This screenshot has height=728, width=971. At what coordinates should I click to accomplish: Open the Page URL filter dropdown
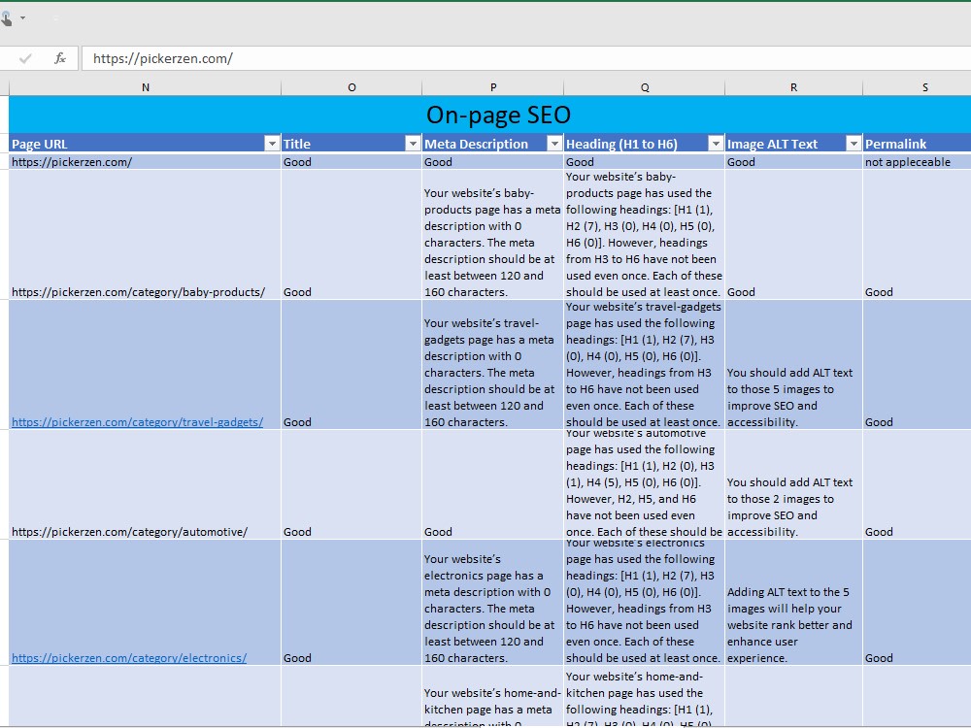[x=271, y=144]
